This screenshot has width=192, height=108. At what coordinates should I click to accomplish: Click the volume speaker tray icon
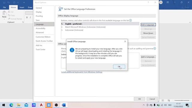tap(165, 105)
